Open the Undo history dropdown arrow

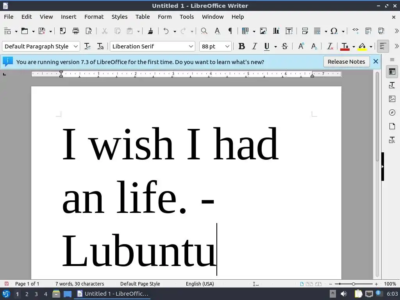click(x=175, y=31)
